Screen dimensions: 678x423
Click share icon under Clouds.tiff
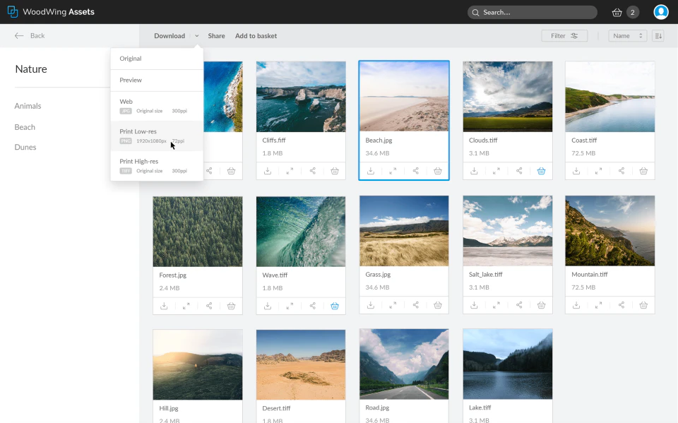pos(519,171)
